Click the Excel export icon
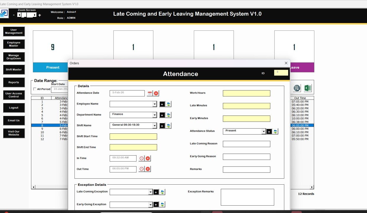 (x=308, y=88)
